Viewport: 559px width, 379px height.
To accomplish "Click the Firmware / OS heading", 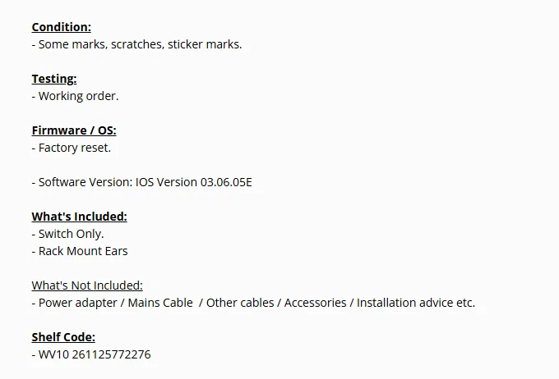I will (74, 130).
